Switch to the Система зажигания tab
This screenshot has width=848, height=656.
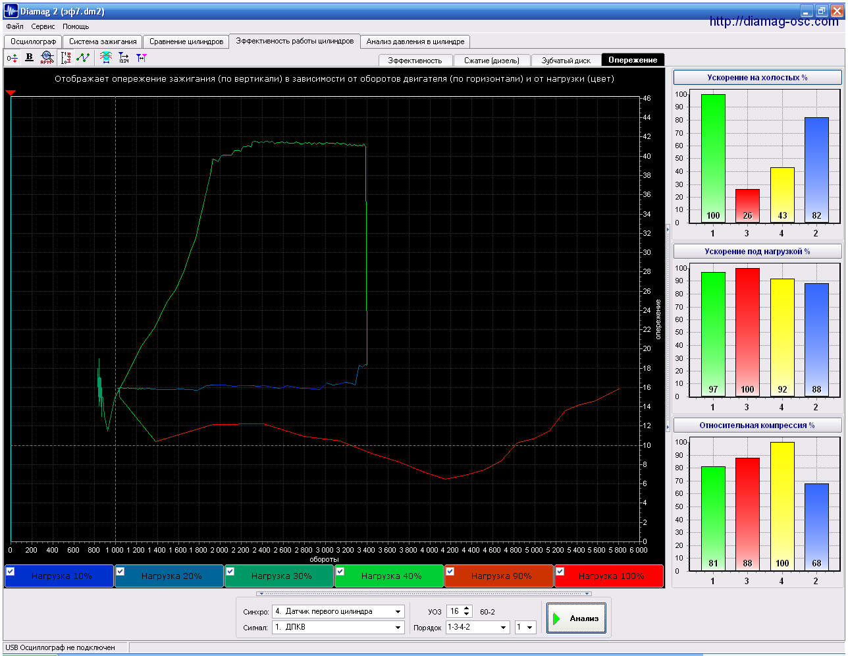click(103, 41)
